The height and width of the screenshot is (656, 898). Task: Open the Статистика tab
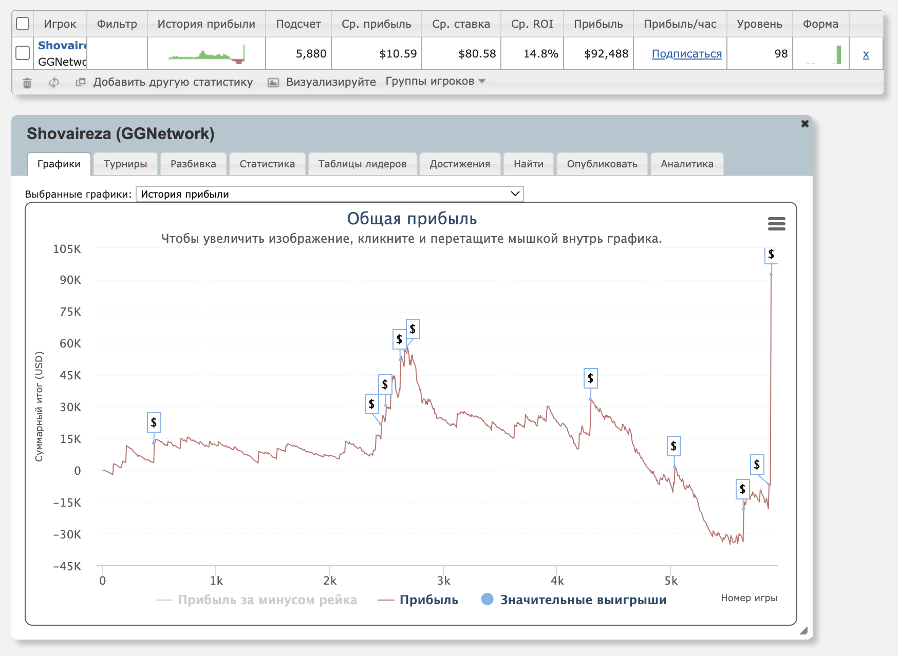(267, 164)
